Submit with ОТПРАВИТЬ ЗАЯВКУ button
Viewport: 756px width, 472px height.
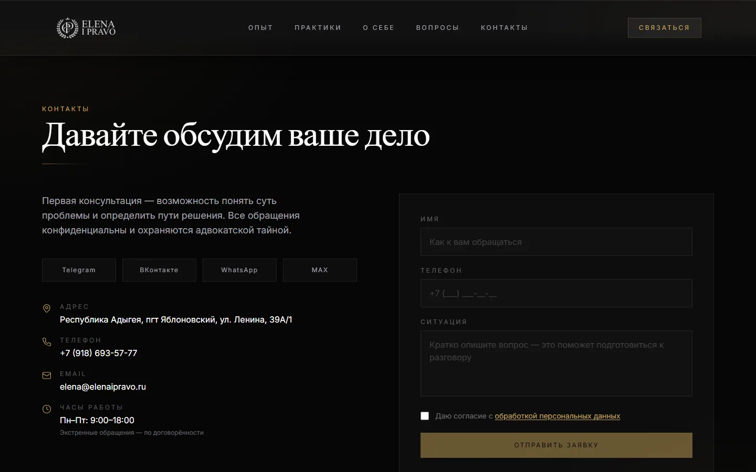pos(556,445)
